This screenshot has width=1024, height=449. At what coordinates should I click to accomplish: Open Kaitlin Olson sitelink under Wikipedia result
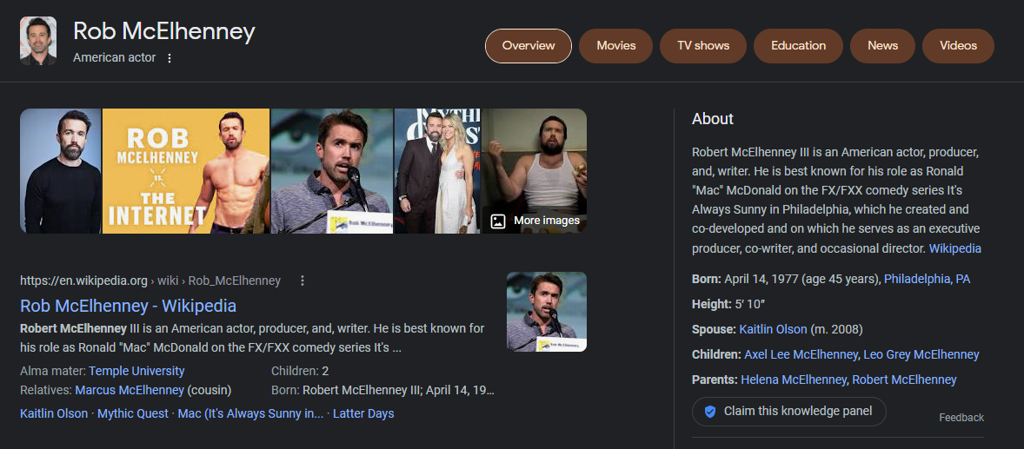pos(54,413)
